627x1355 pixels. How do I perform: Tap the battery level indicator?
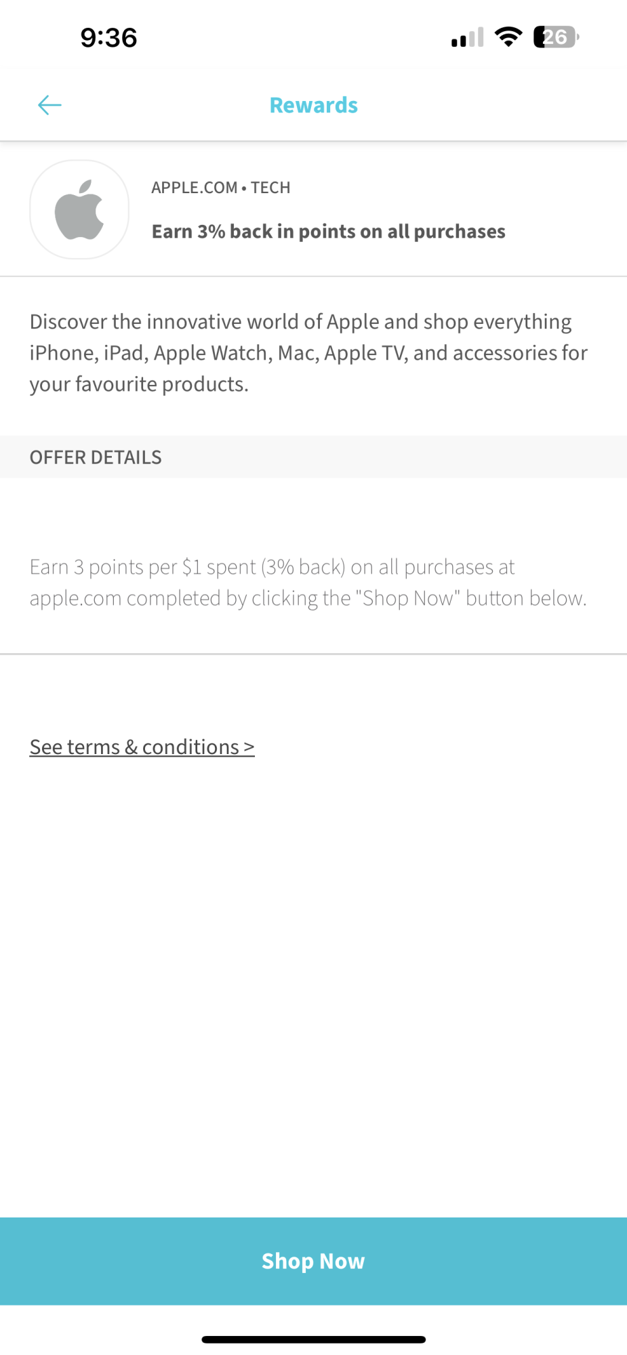(556, 37)
